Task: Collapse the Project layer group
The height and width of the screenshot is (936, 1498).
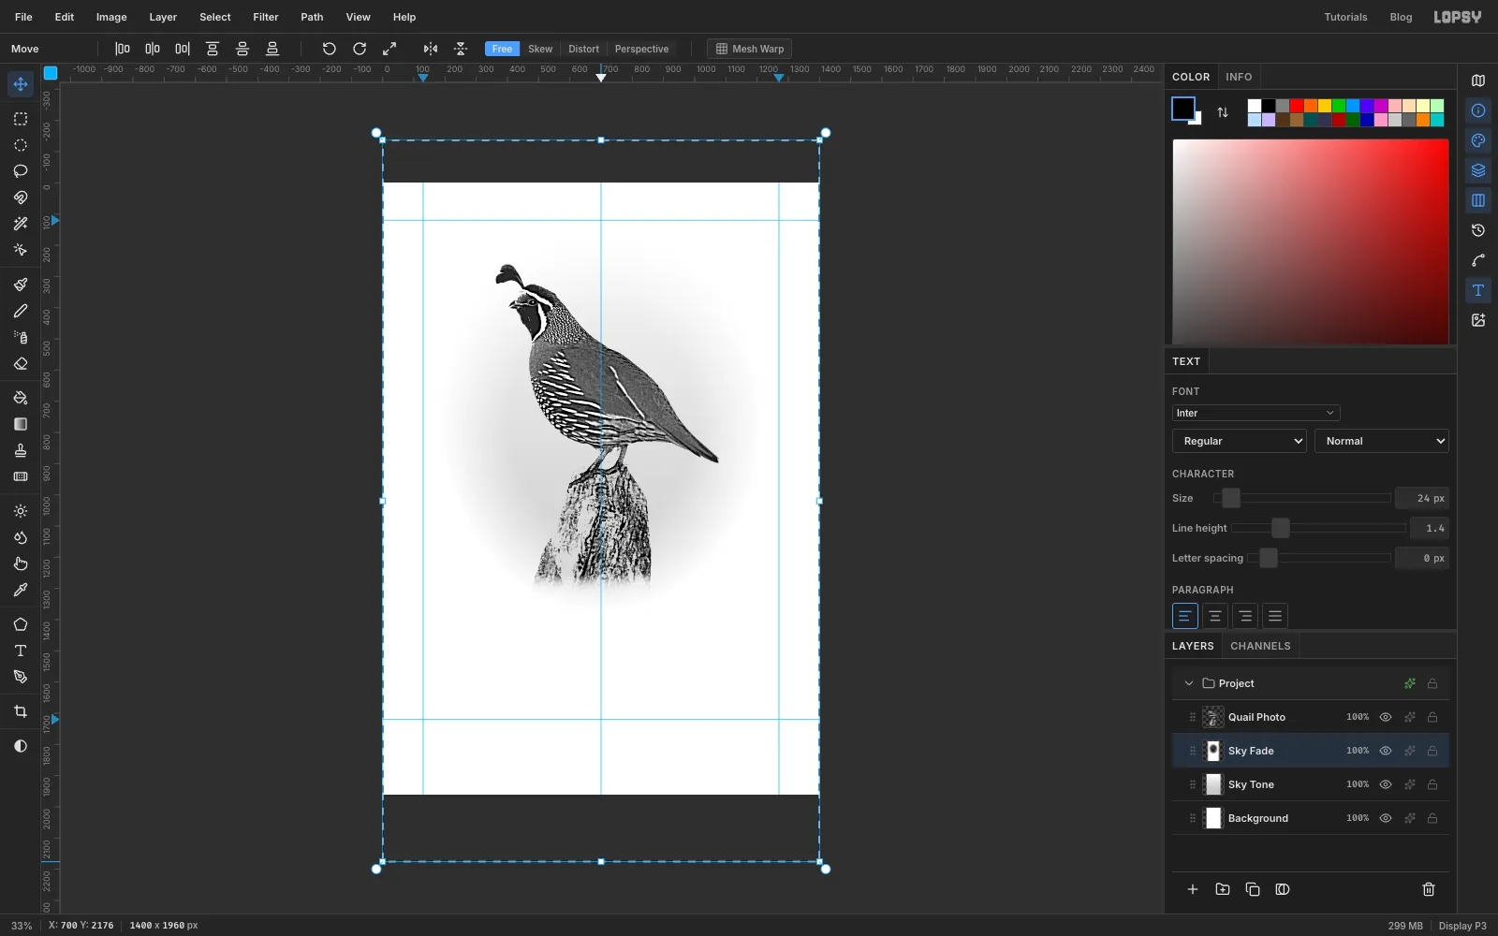Action: coord(1189,683)
